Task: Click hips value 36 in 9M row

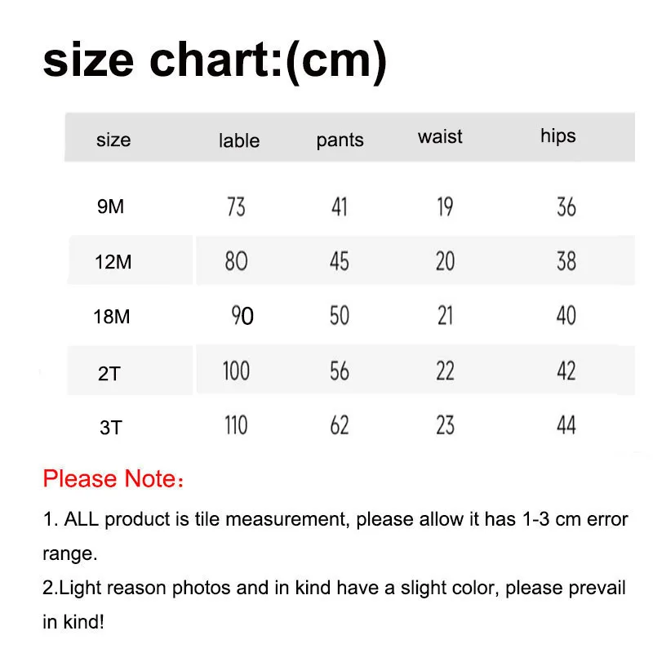Action: click(x=566, y=207)
